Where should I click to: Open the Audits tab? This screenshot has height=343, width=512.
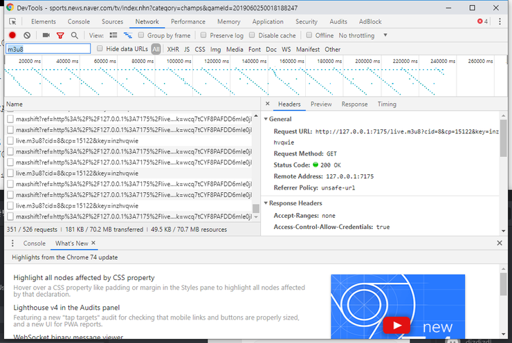pyautogui.click(x=338, y=21)
